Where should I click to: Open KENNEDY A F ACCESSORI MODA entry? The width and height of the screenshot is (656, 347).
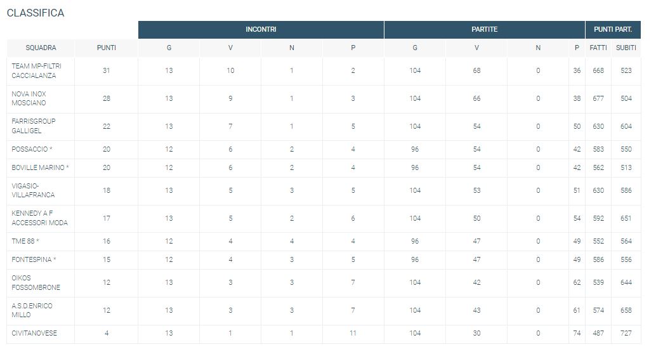pyautogui.click(x=324, y=218)
